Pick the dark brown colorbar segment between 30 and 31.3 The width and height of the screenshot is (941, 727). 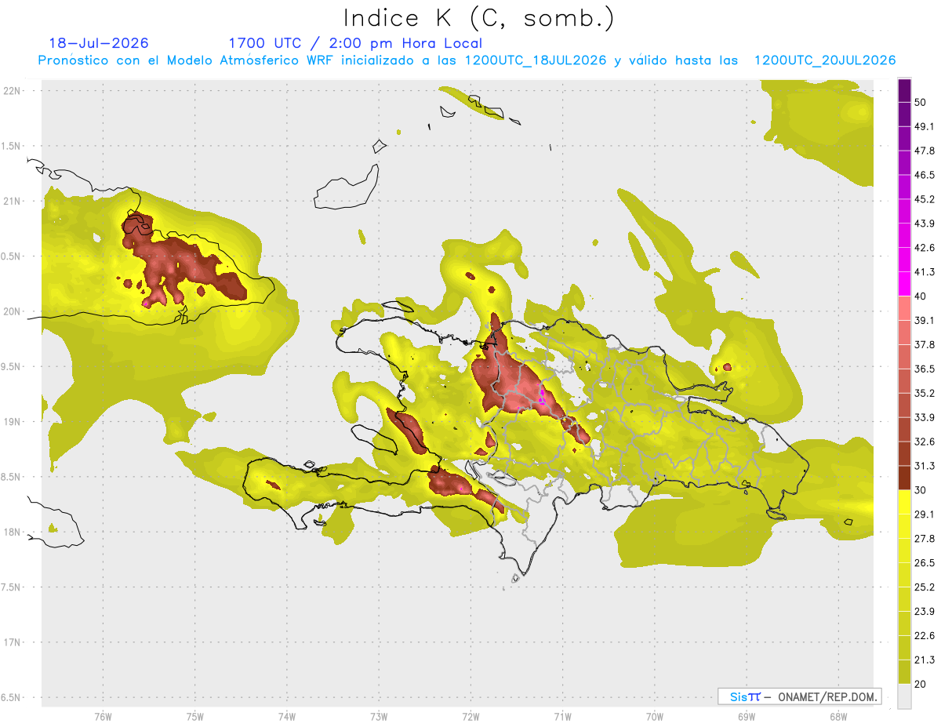pos(904,478)
